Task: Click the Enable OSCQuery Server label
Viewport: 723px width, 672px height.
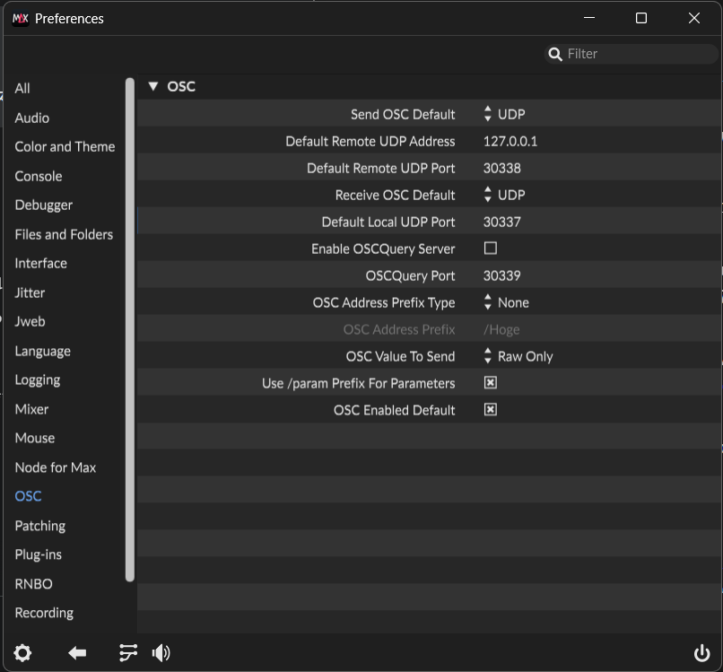Action: coord(383,249)
